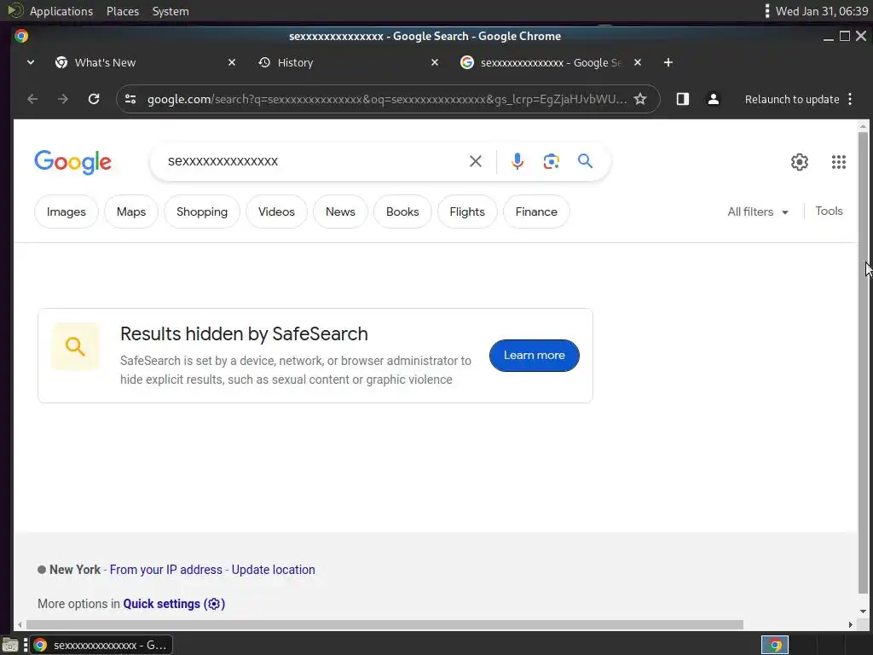The height and width of the screenshot is (655, 873).
Task: Expand the All filters dropdown
Action: [x=758, y=212]
